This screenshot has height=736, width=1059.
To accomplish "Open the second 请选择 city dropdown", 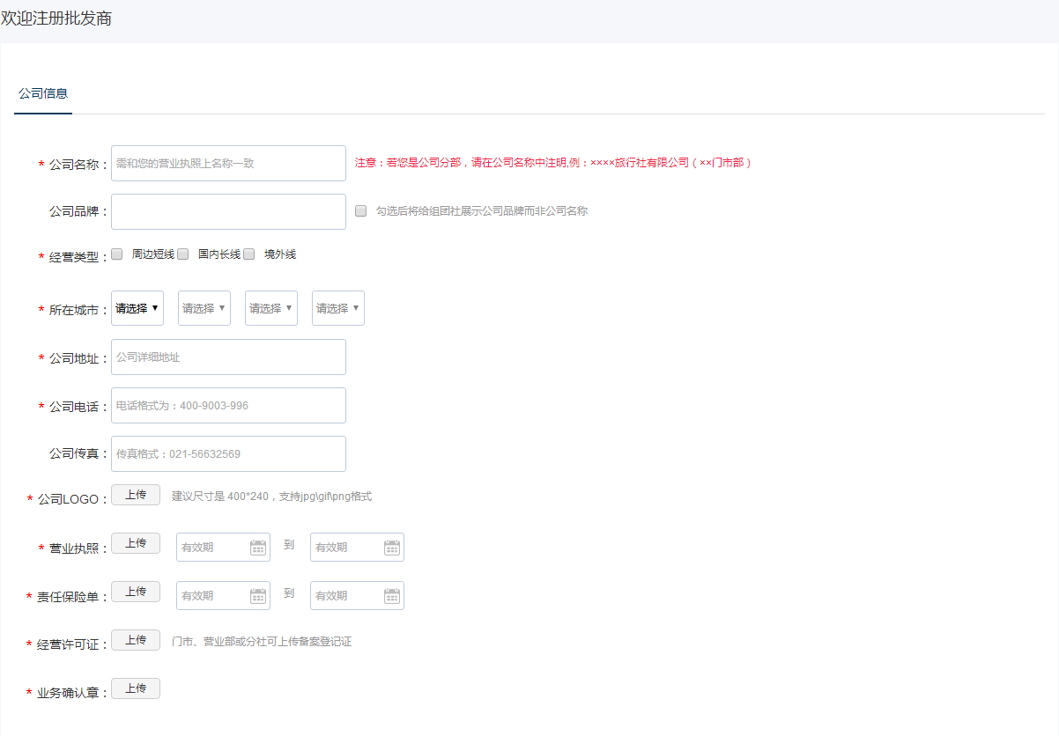I will [x=204, y=308].
